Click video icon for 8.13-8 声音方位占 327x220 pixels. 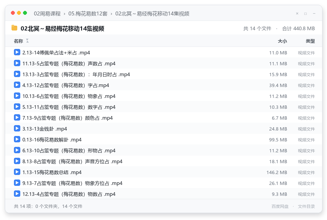click(x=17, y=161)
